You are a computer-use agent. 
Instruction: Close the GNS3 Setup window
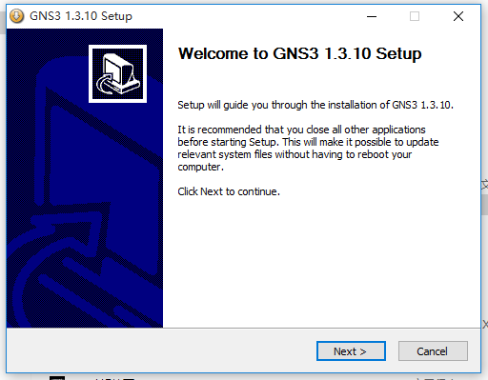pyautogui.click(x=458, y=16)
